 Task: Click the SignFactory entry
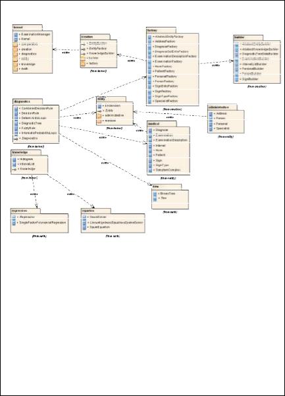click(x=163, y=91)
